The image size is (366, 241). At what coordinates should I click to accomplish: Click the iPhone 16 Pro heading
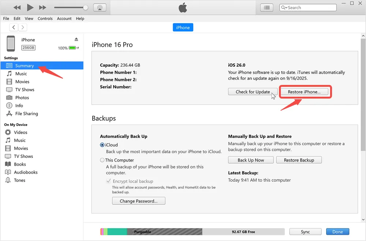(x=112, y=45)
